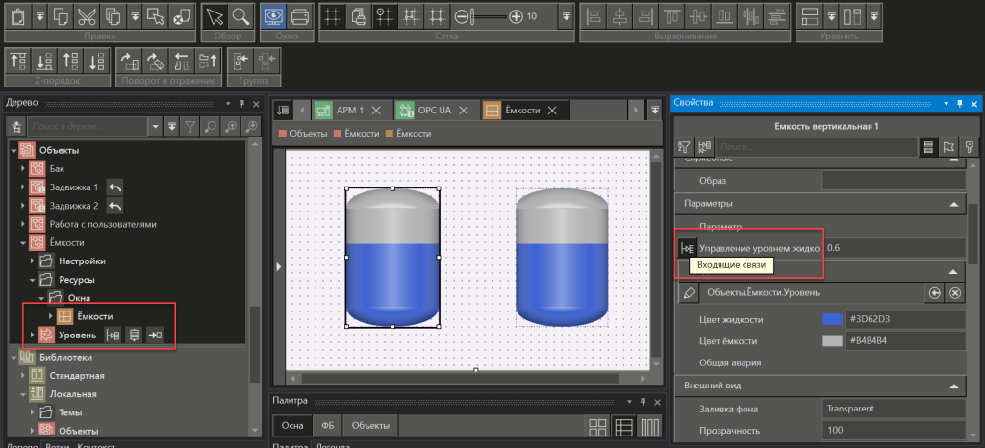
Task: Click the scissors Cut icon
Action: tap(87, 16)
